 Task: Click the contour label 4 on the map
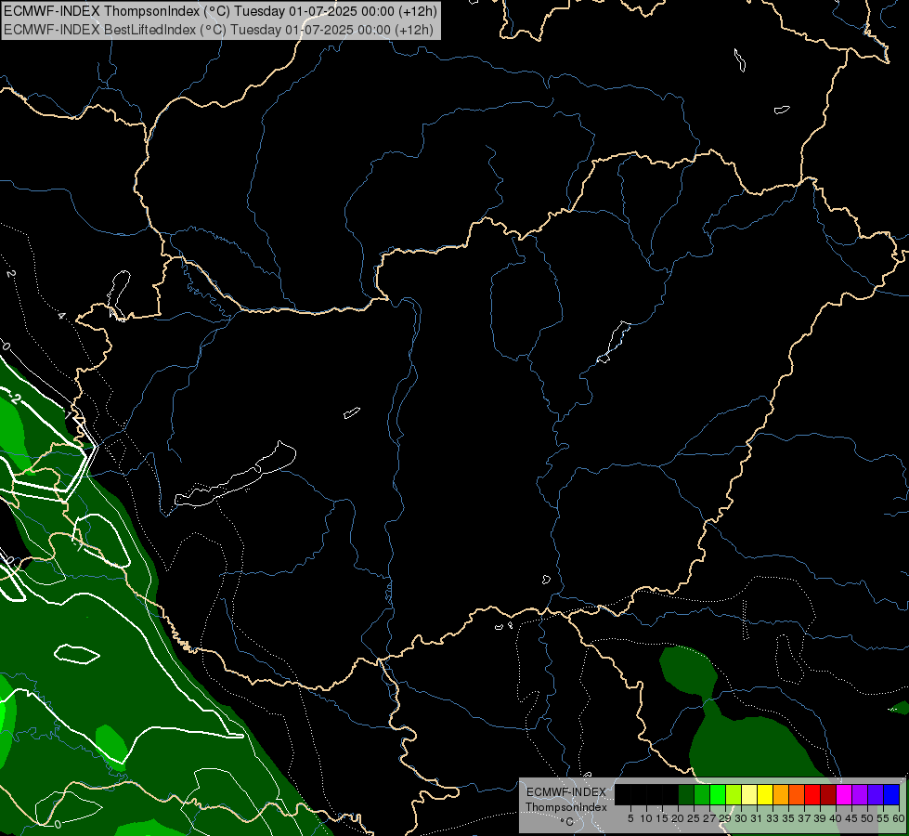point(61,316)
